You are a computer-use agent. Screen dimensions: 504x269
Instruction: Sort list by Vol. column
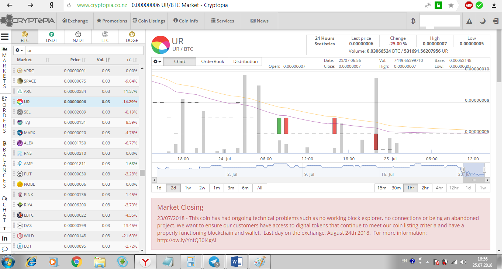click(x=103, y=60)
